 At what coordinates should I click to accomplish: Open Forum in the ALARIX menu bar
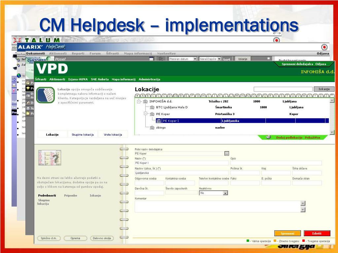pyautogui.click(x=95, y=53)
